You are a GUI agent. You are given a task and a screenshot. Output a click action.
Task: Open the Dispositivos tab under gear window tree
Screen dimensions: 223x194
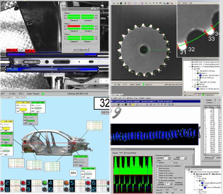(x=208, y=95)
